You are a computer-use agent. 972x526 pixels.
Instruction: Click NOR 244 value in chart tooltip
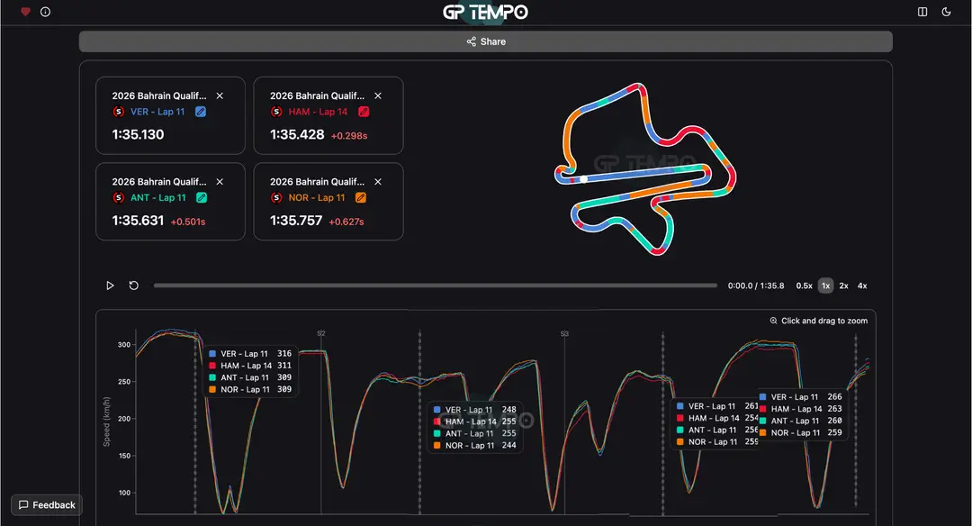(508, 445)
